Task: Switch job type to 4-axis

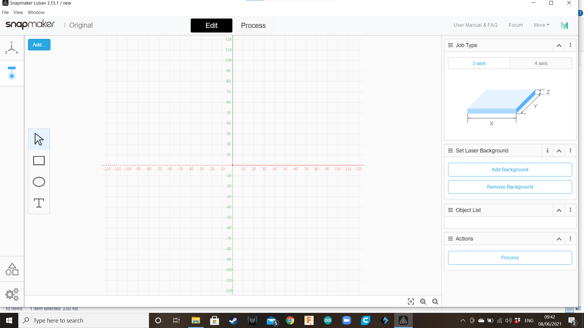Action: tap(541, 63)
